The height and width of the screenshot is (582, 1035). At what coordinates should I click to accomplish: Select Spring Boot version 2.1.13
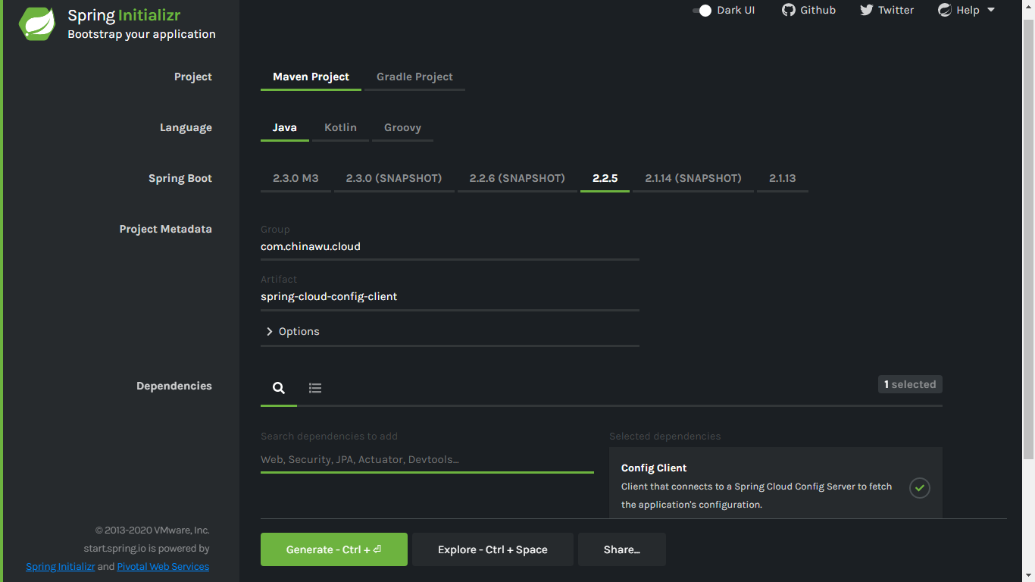[x=783, y=178]
